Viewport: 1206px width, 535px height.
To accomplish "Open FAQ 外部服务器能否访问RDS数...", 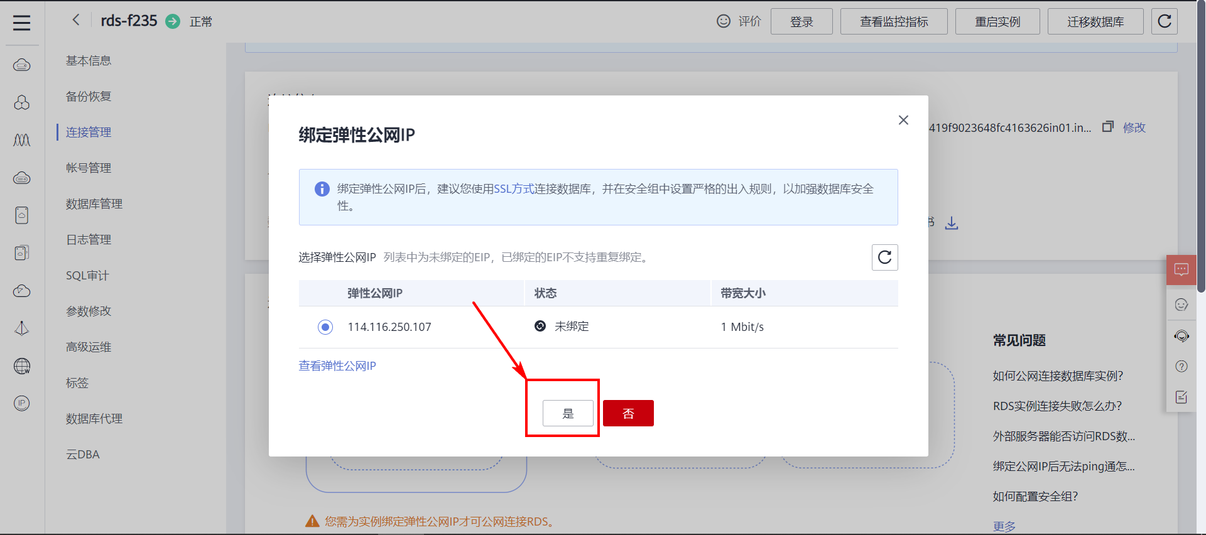I will click(1064, 436).
